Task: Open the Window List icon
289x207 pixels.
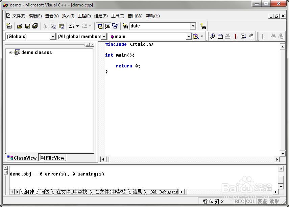Action: (115, 26)
